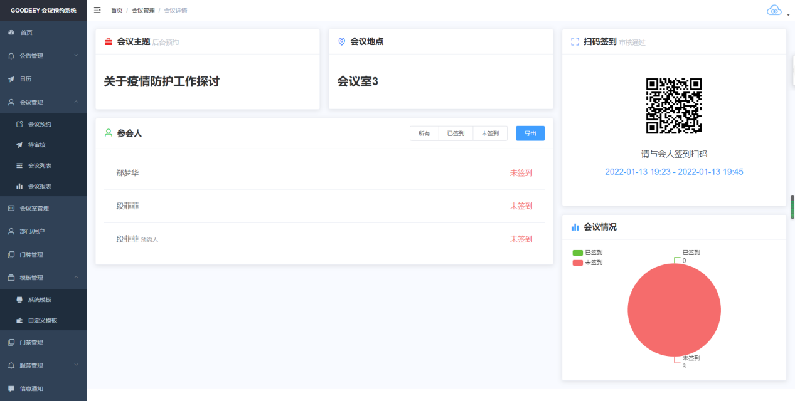Open 待审核 submenu item
Image resolution: width=795 pixels, height=401 pixels.
[43, 145]
